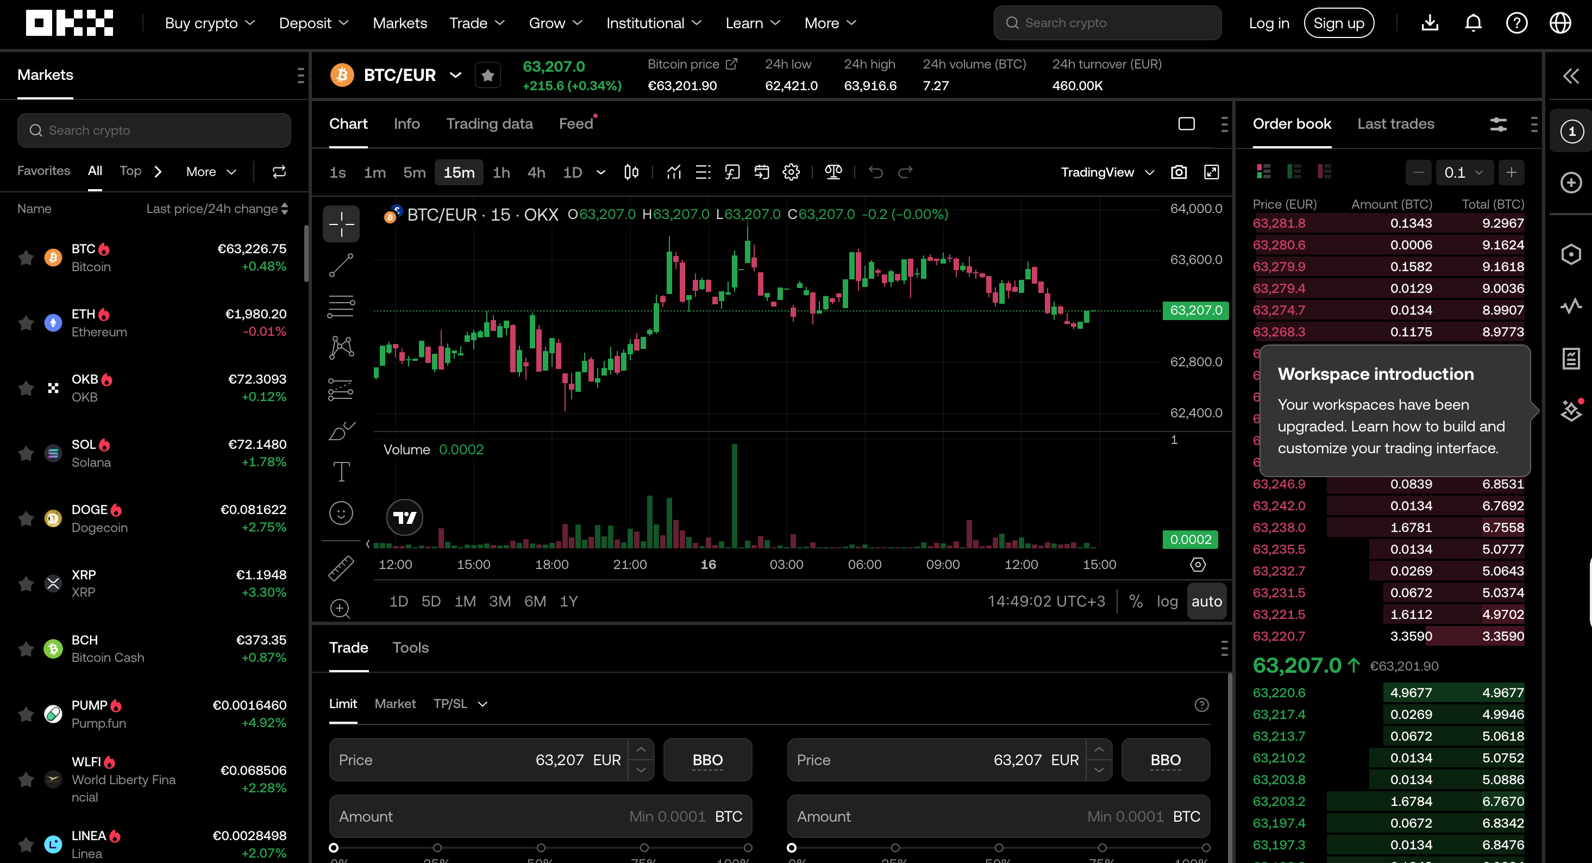Open the Bitcoin price external link
This screenshot has width=1592, height=863.
click(732, 64)
